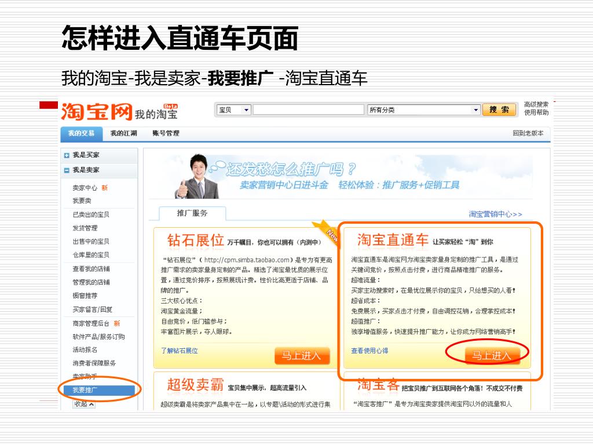Screen dimensions: 593x445
Task: Open 淘宝营销中心>> link
Action: pos(495,214)
